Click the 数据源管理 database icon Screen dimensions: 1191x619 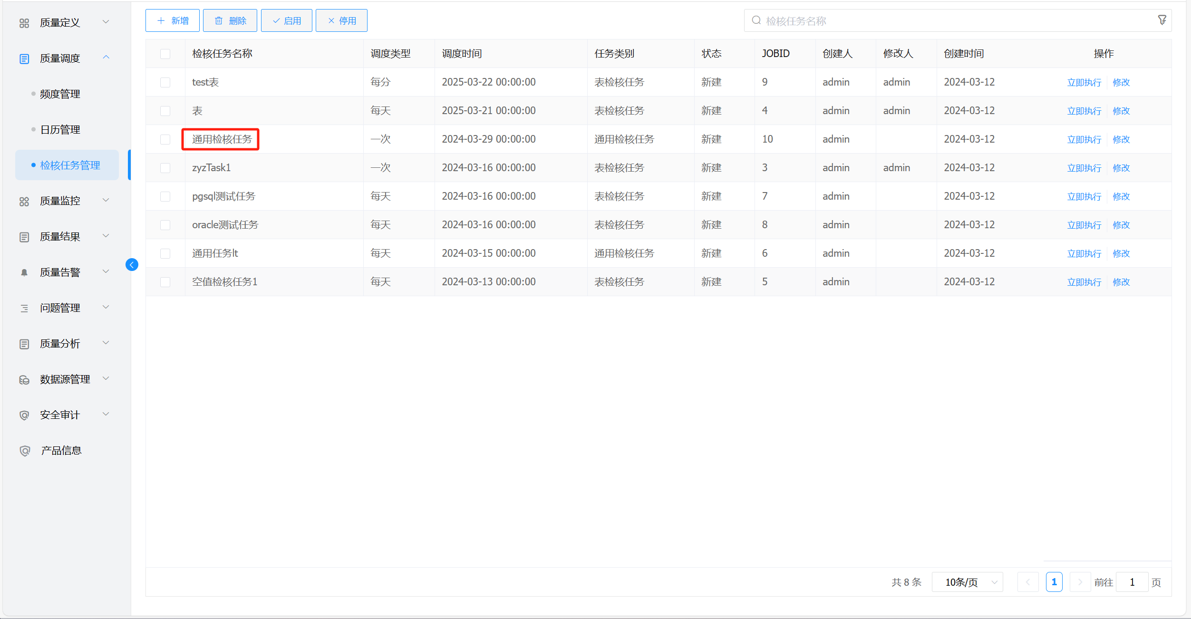24,379
